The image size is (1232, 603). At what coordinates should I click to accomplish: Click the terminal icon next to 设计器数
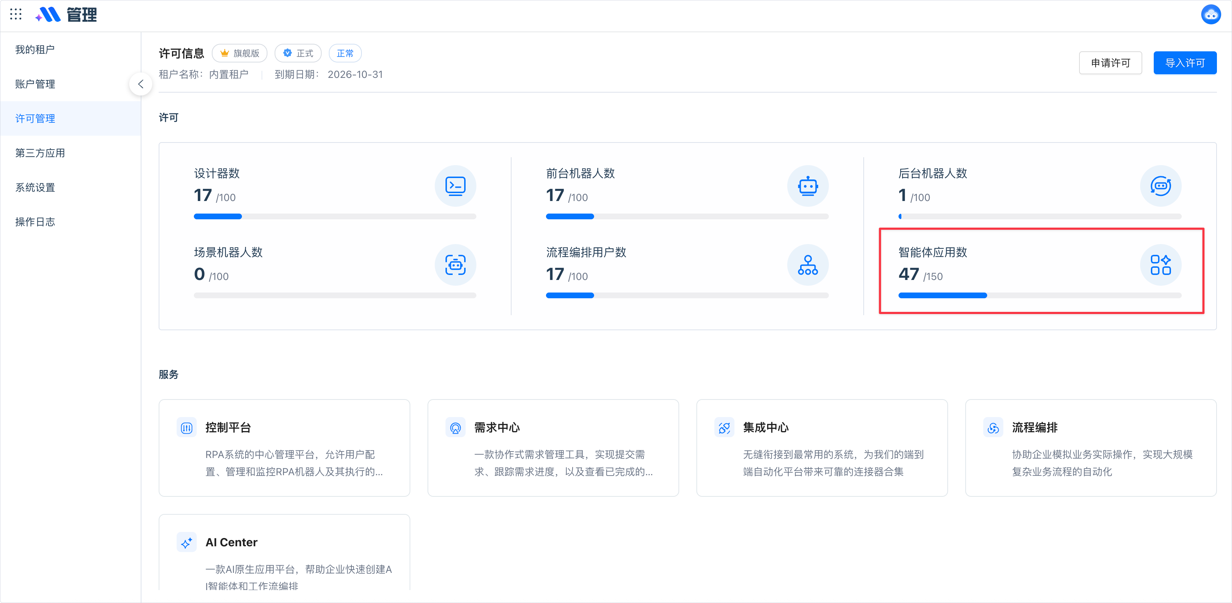[455, 186]
